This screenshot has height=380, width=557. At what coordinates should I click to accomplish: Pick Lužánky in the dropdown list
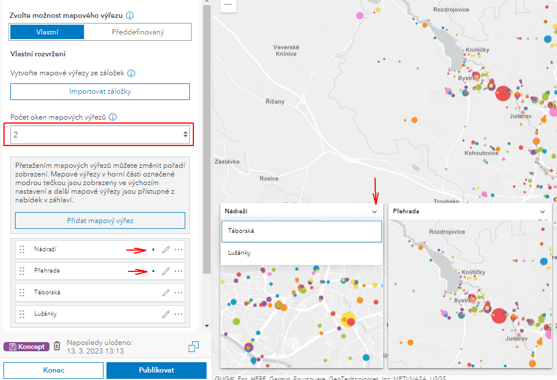click(x=302, y=252)
